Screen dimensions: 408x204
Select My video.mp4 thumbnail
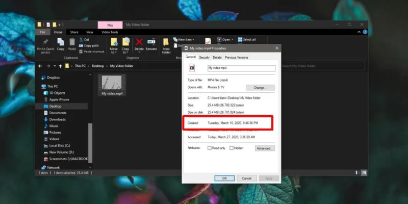(112, 85)
